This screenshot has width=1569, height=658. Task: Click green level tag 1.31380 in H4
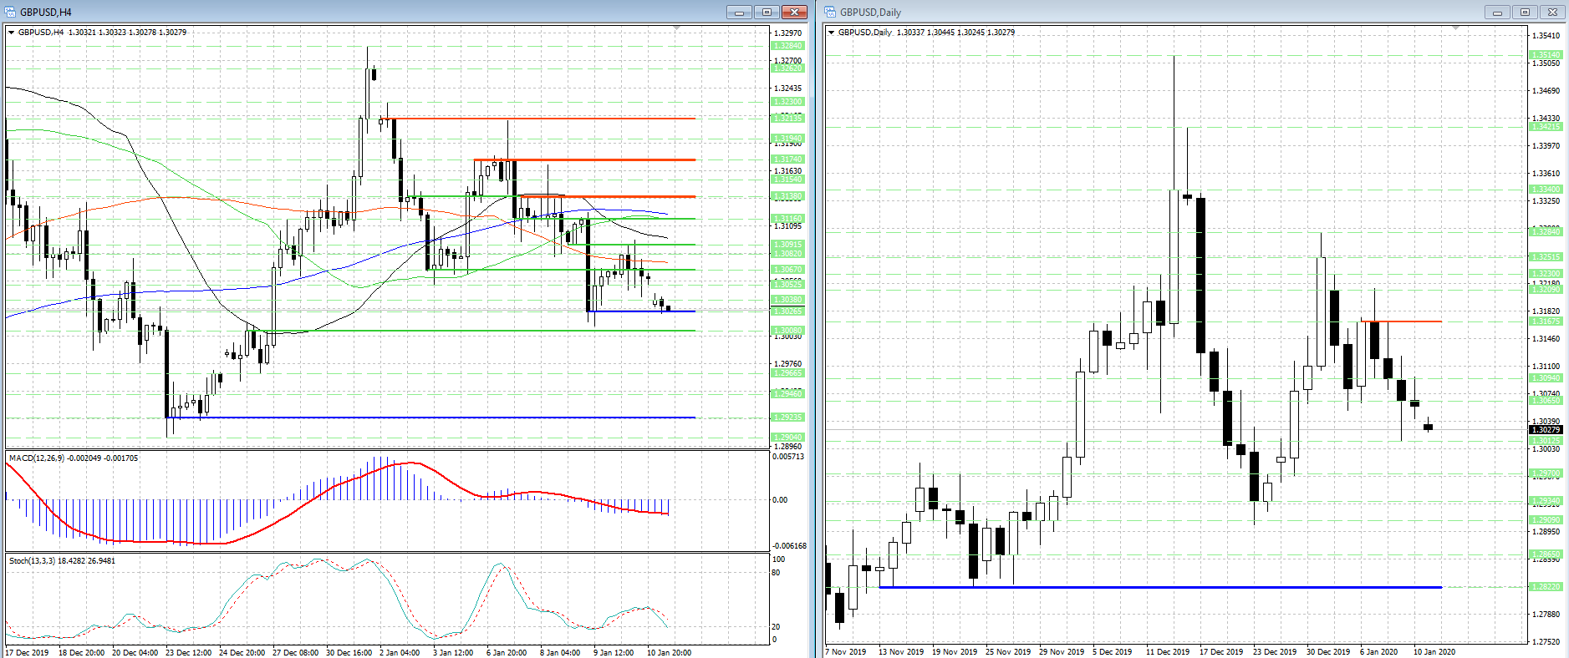coord(787,196)
